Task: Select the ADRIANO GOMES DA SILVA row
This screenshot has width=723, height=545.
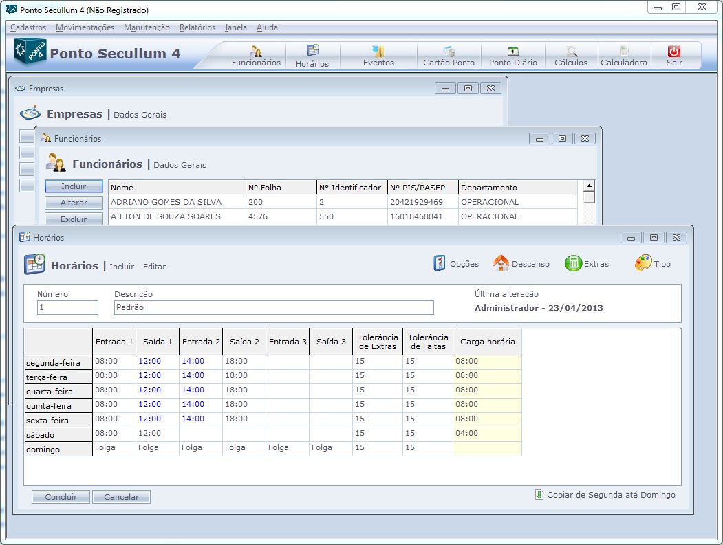Action: point(343,202)
